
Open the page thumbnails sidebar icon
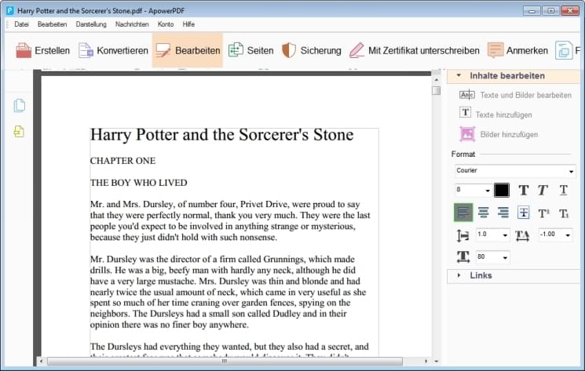(20, 105)
